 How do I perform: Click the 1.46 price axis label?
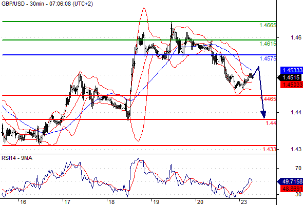click(296, 37)
